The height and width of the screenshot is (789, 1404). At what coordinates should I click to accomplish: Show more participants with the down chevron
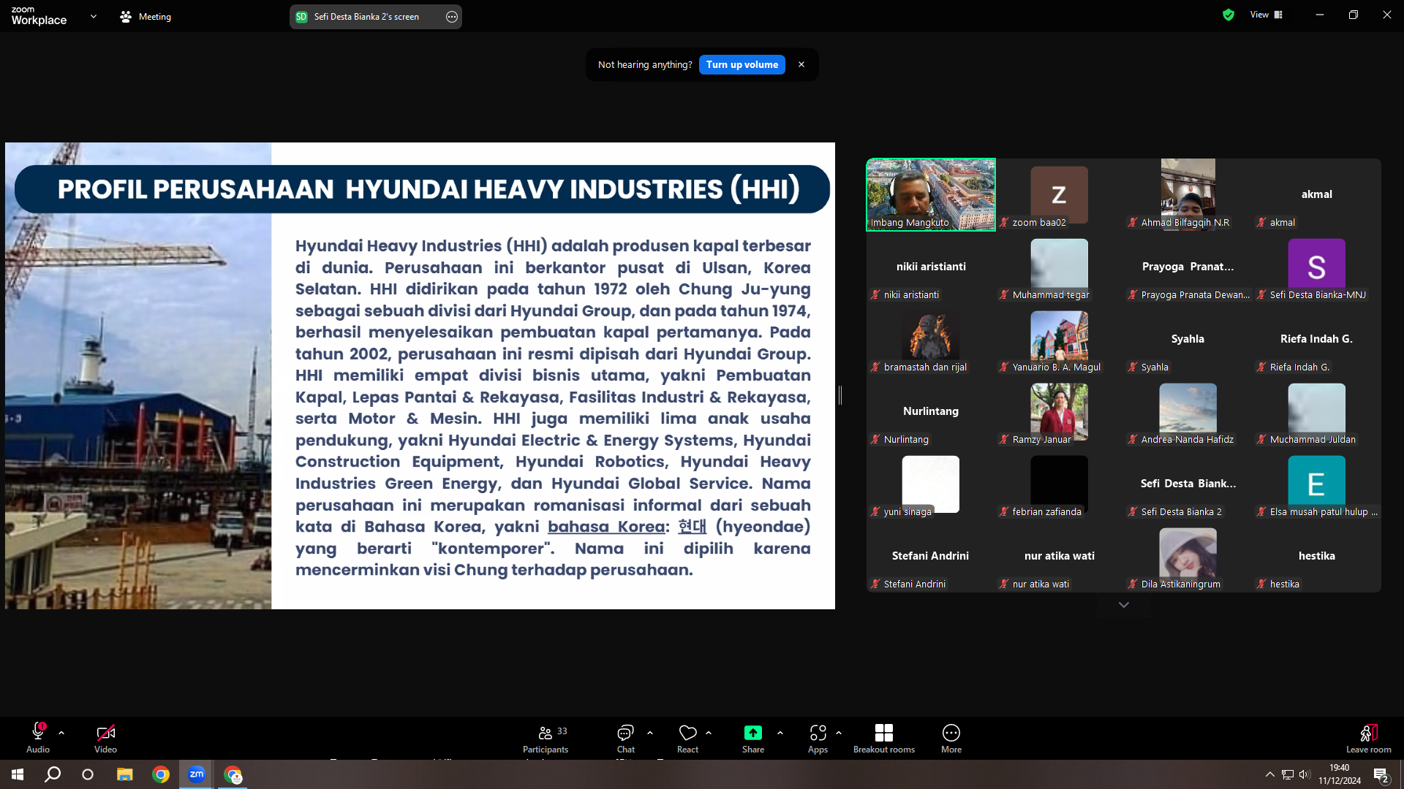coord(1124,605)
